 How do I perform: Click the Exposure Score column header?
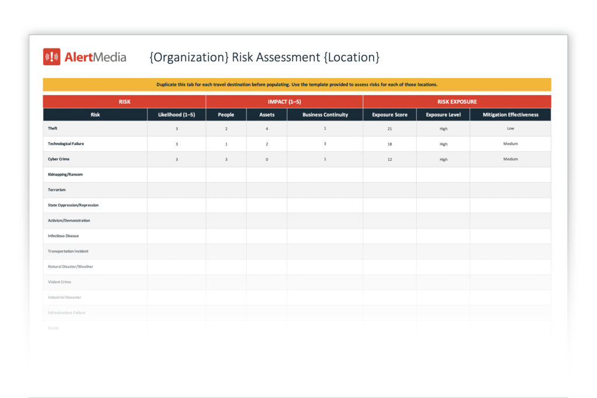tap(389, 115)
